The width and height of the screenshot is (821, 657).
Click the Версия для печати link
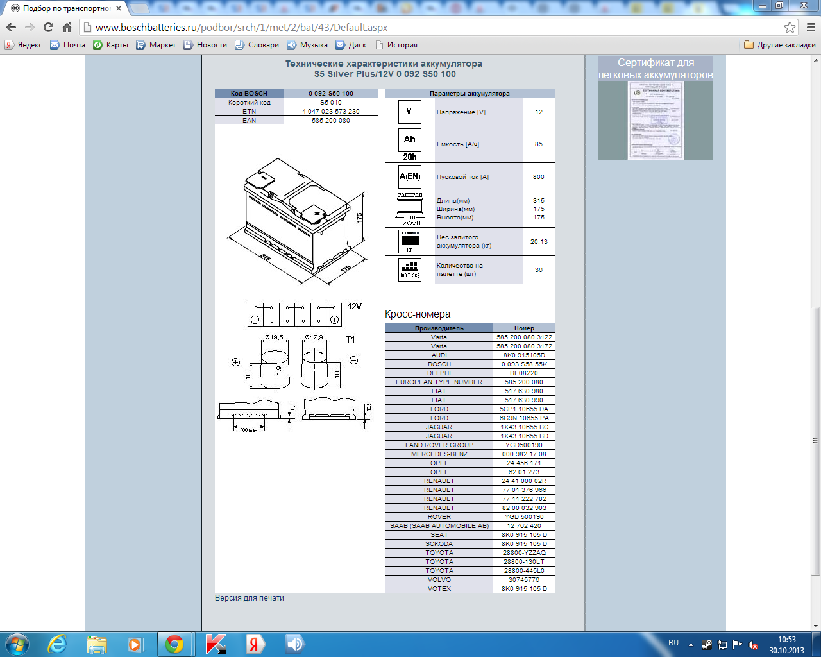coord(250,598)
